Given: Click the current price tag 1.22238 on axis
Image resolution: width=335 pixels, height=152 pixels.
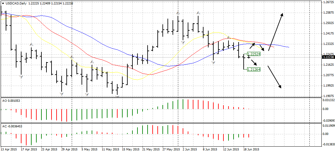Looking at the screenshot, I should point(328,57).
